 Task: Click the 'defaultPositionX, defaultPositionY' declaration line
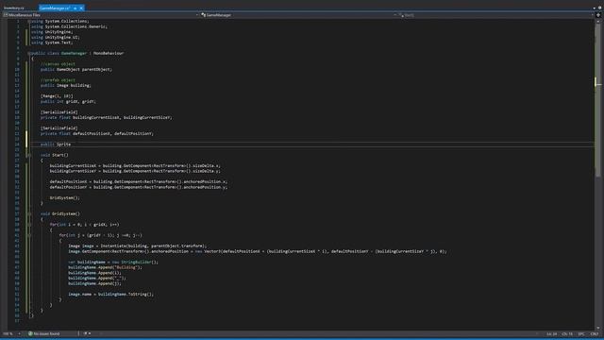click(97, 133)
